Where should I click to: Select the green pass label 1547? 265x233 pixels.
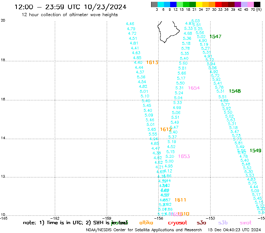pos(216,36)
